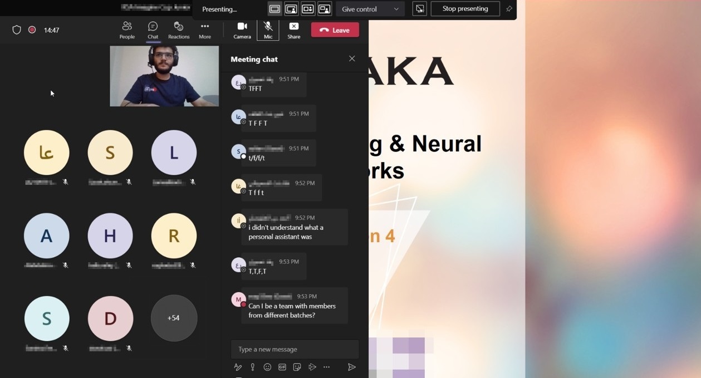This screenshot has height=378, width=701.
Task: Open the GIF picker
Action: 282,367
